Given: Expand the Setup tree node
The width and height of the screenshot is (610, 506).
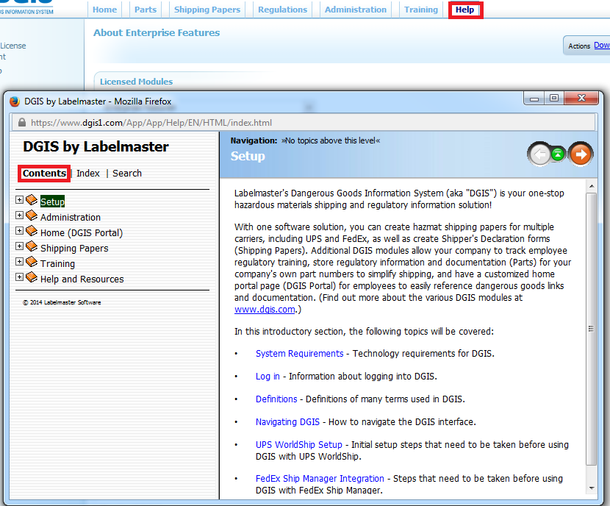Looking at the screenshot, I should 19,200.
